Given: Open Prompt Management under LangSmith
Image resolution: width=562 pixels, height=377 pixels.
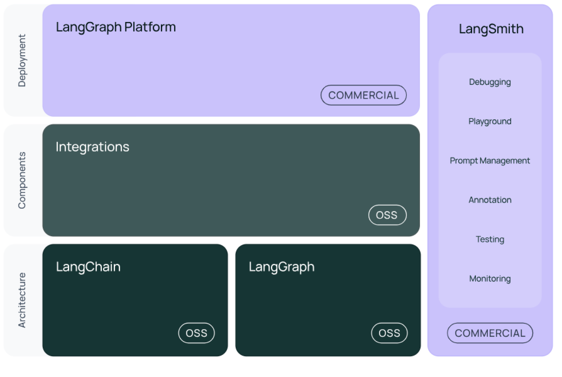Looking at the screenshot, I should point(490,160).
